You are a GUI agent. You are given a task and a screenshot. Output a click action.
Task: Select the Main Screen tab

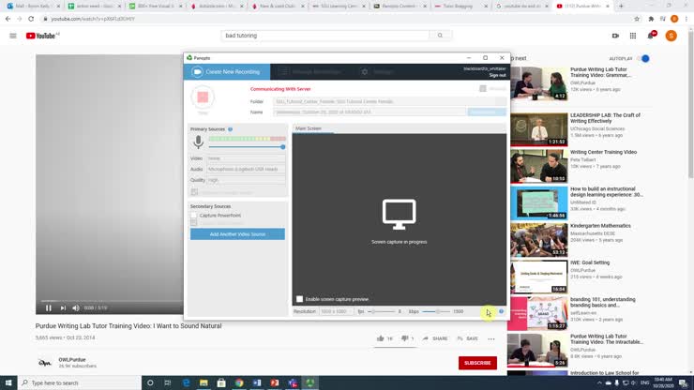(309, 128)
